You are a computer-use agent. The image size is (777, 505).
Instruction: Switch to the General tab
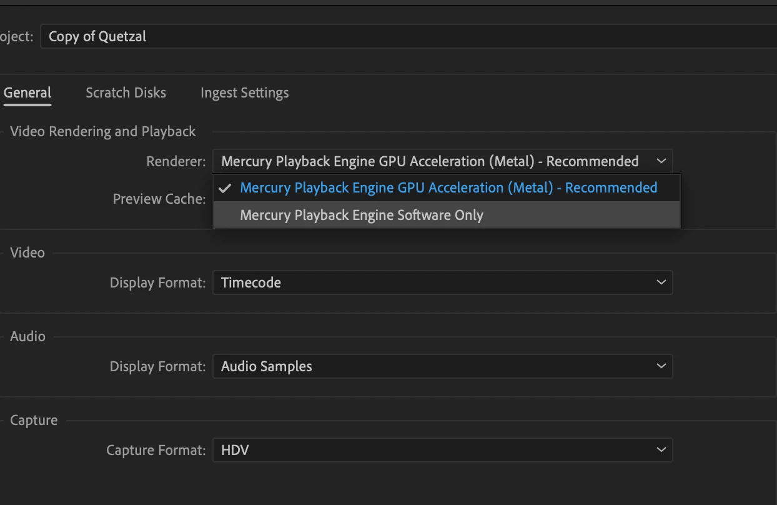[27, 93]
